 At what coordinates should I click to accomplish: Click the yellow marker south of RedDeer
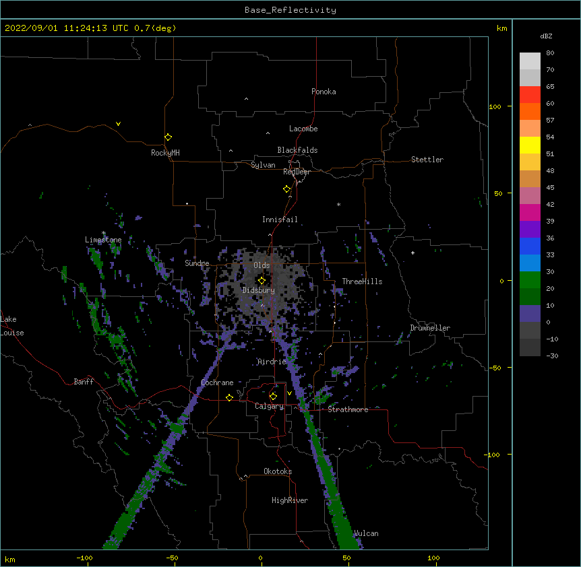click(x=287, y=189)
